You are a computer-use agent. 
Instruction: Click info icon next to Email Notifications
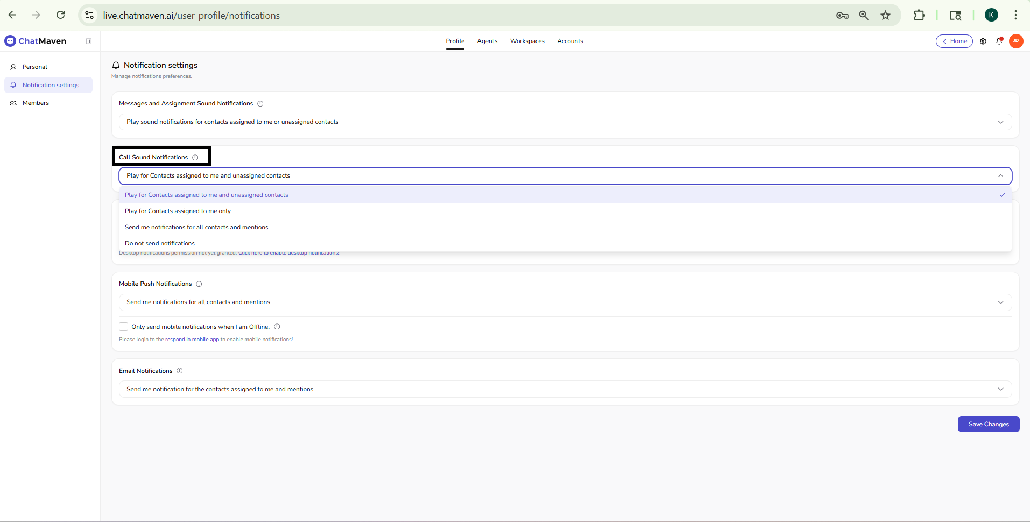tap(180, 371)
